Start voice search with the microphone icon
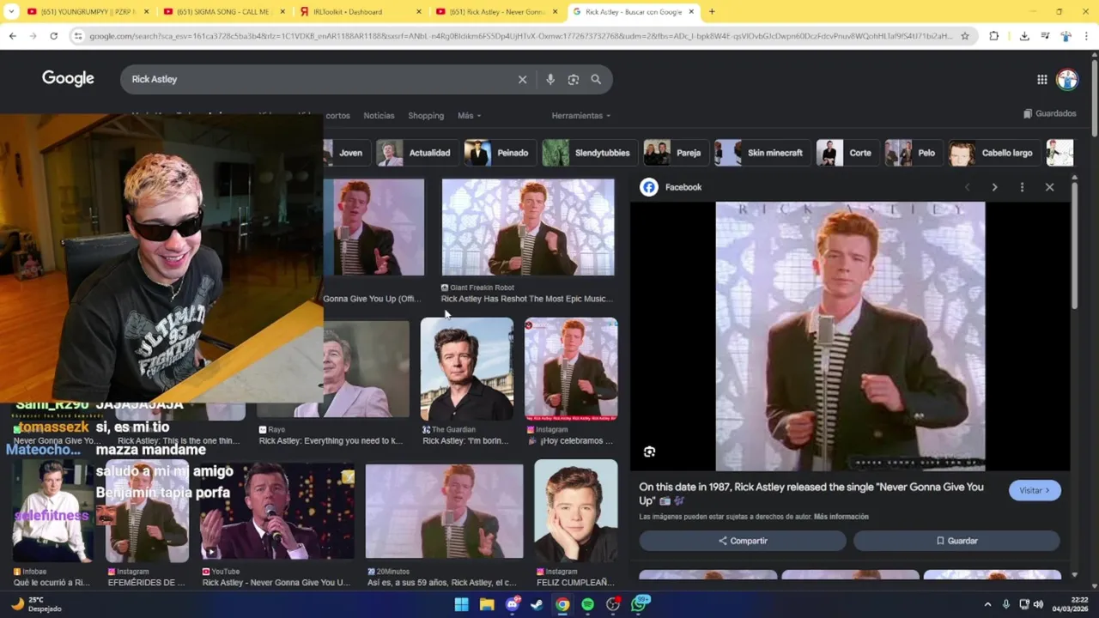This screenshot has height=618, width=1099. pos(550,79)
